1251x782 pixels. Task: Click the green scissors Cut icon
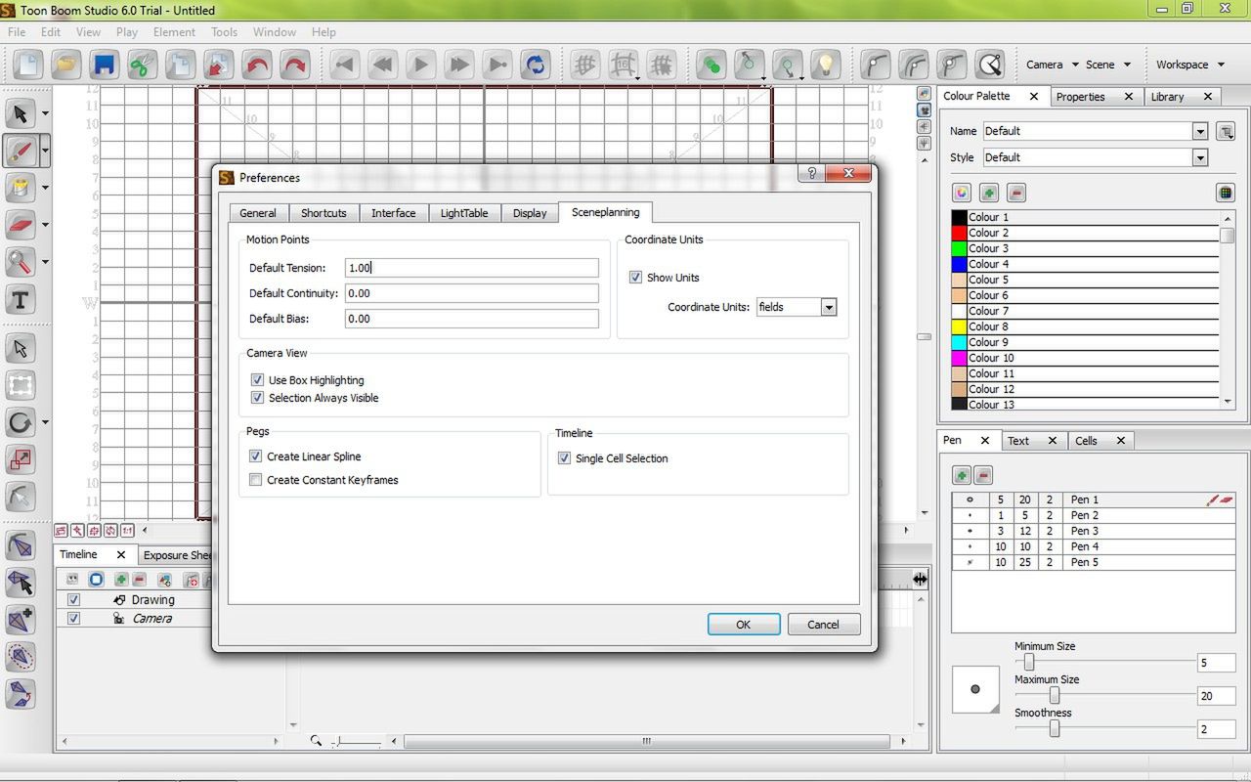coord(142,65)
